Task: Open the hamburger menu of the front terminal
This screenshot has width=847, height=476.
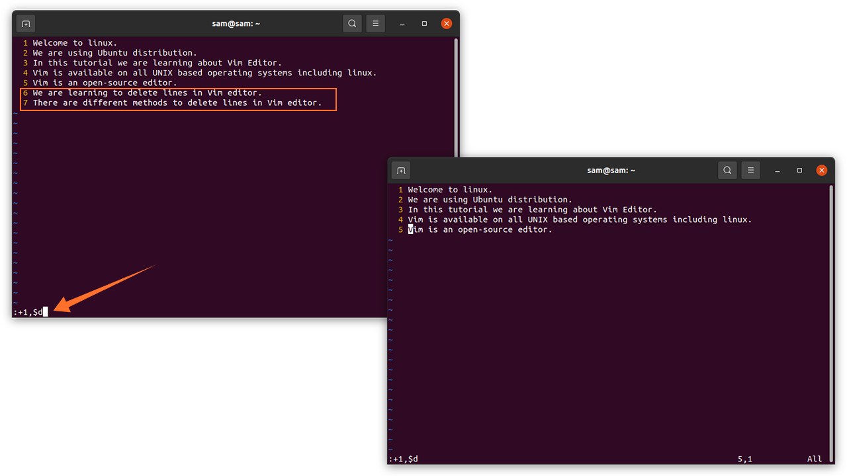Action: tap(750, 170)
